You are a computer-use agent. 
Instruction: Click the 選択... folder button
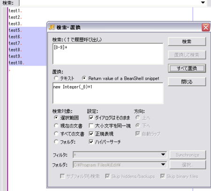[x=188, y=165]
